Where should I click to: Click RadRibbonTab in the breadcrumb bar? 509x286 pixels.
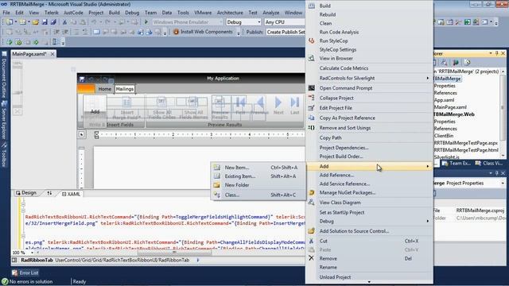(37, 260)
